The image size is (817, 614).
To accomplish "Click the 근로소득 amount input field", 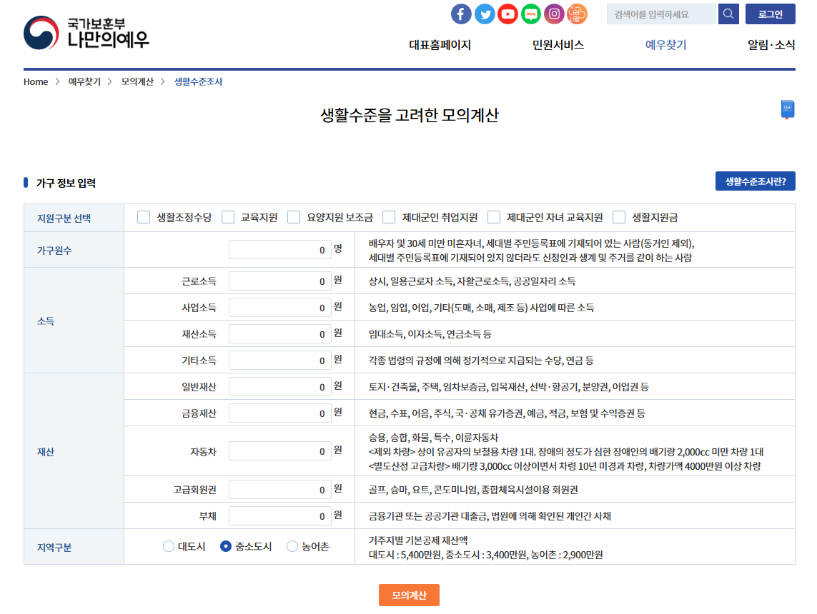I will [x=280, y=281].
